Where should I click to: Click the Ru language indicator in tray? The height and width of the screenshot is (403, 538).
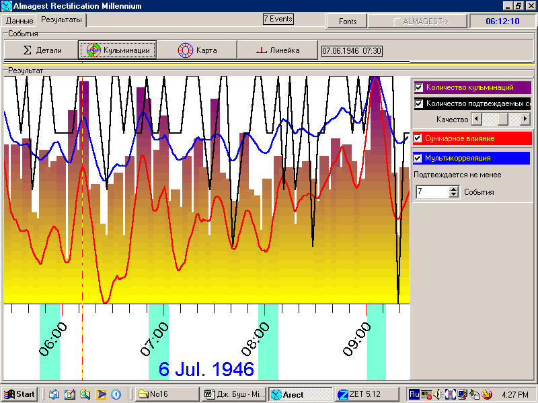coord(414,394)
